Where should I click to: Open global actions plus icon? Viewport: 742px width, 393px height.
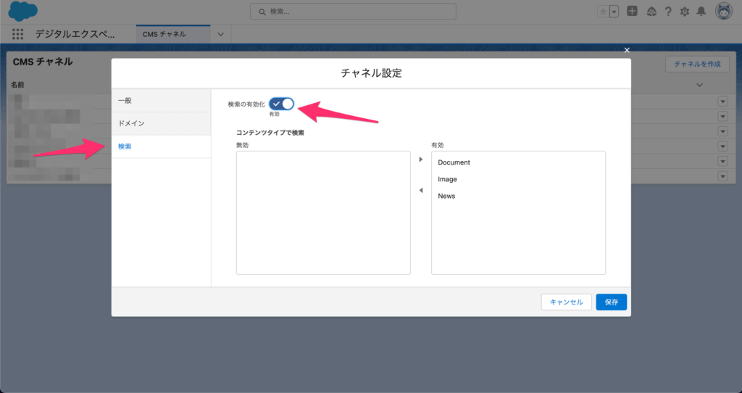tap(633, 12)
